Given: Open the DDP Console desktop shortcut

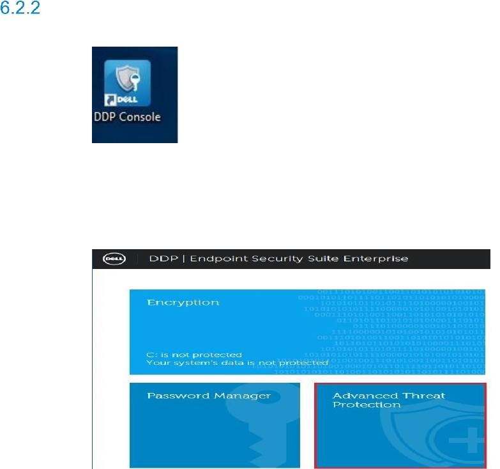Looking at the screenshot, I should coord(127,91).
